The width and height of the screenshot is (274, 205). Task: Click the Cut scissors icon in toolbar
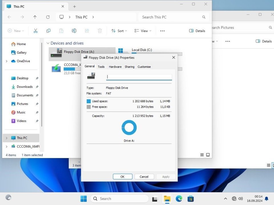[x=36, y=31]
